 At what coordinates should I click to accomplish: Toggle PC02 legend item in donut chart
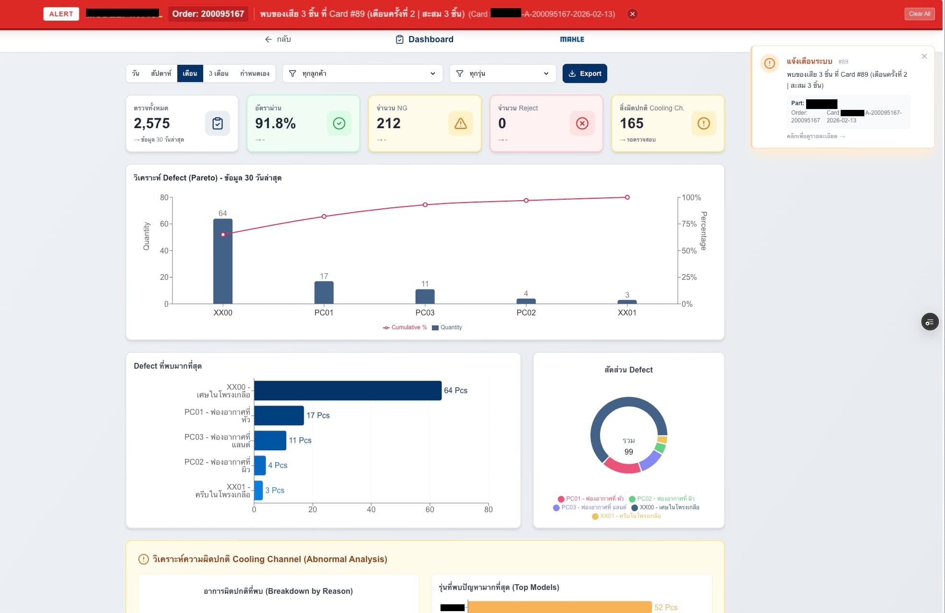tap(662, 499)
